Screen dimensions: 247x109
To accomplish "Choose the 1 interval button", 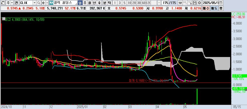I will pyautogui.click(x=115, y=3).
